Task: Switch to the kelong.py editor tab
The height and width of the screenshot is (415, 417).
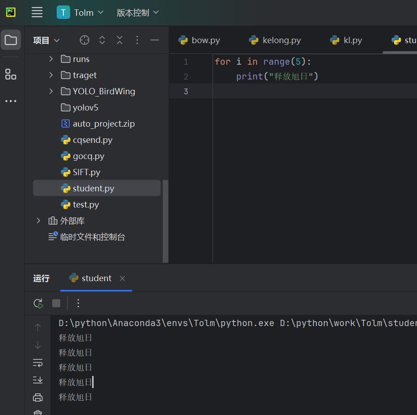Action: coord(275,40)
